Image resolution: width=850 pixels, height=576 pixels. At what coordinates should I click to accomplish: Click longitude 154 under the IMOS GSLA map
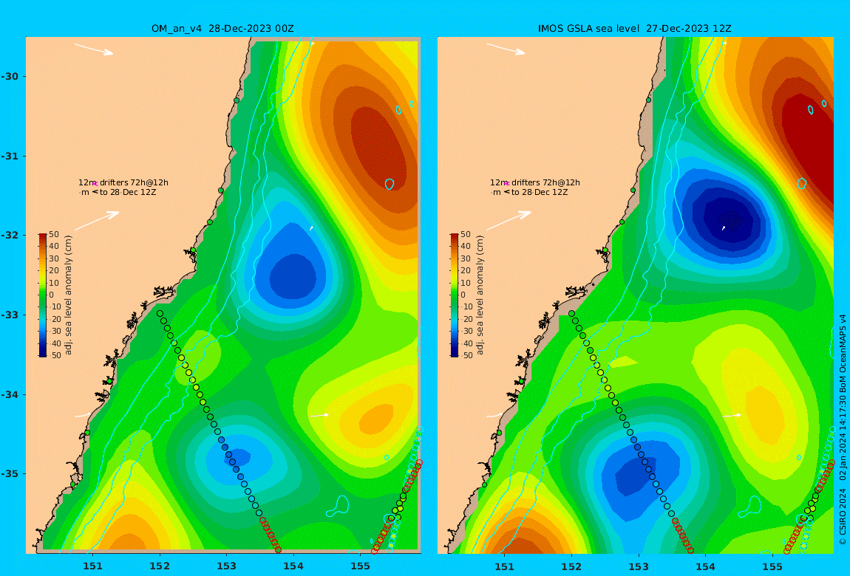coord(705,566)
